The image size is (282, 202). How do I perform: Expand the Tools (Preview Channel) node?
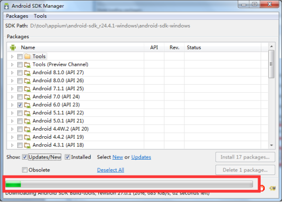pos(12,65)
